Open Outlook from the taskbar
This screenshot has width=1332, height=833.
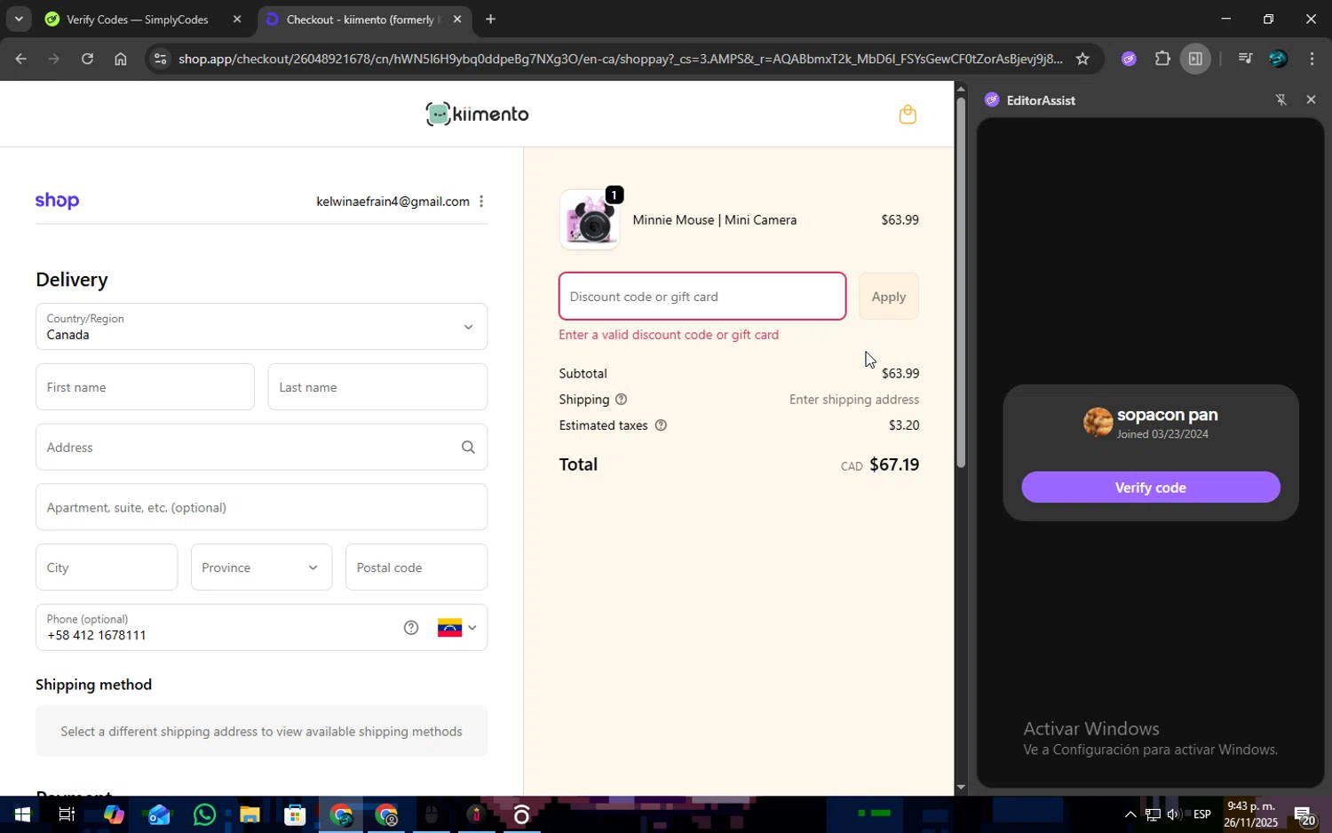coord(159,814)
